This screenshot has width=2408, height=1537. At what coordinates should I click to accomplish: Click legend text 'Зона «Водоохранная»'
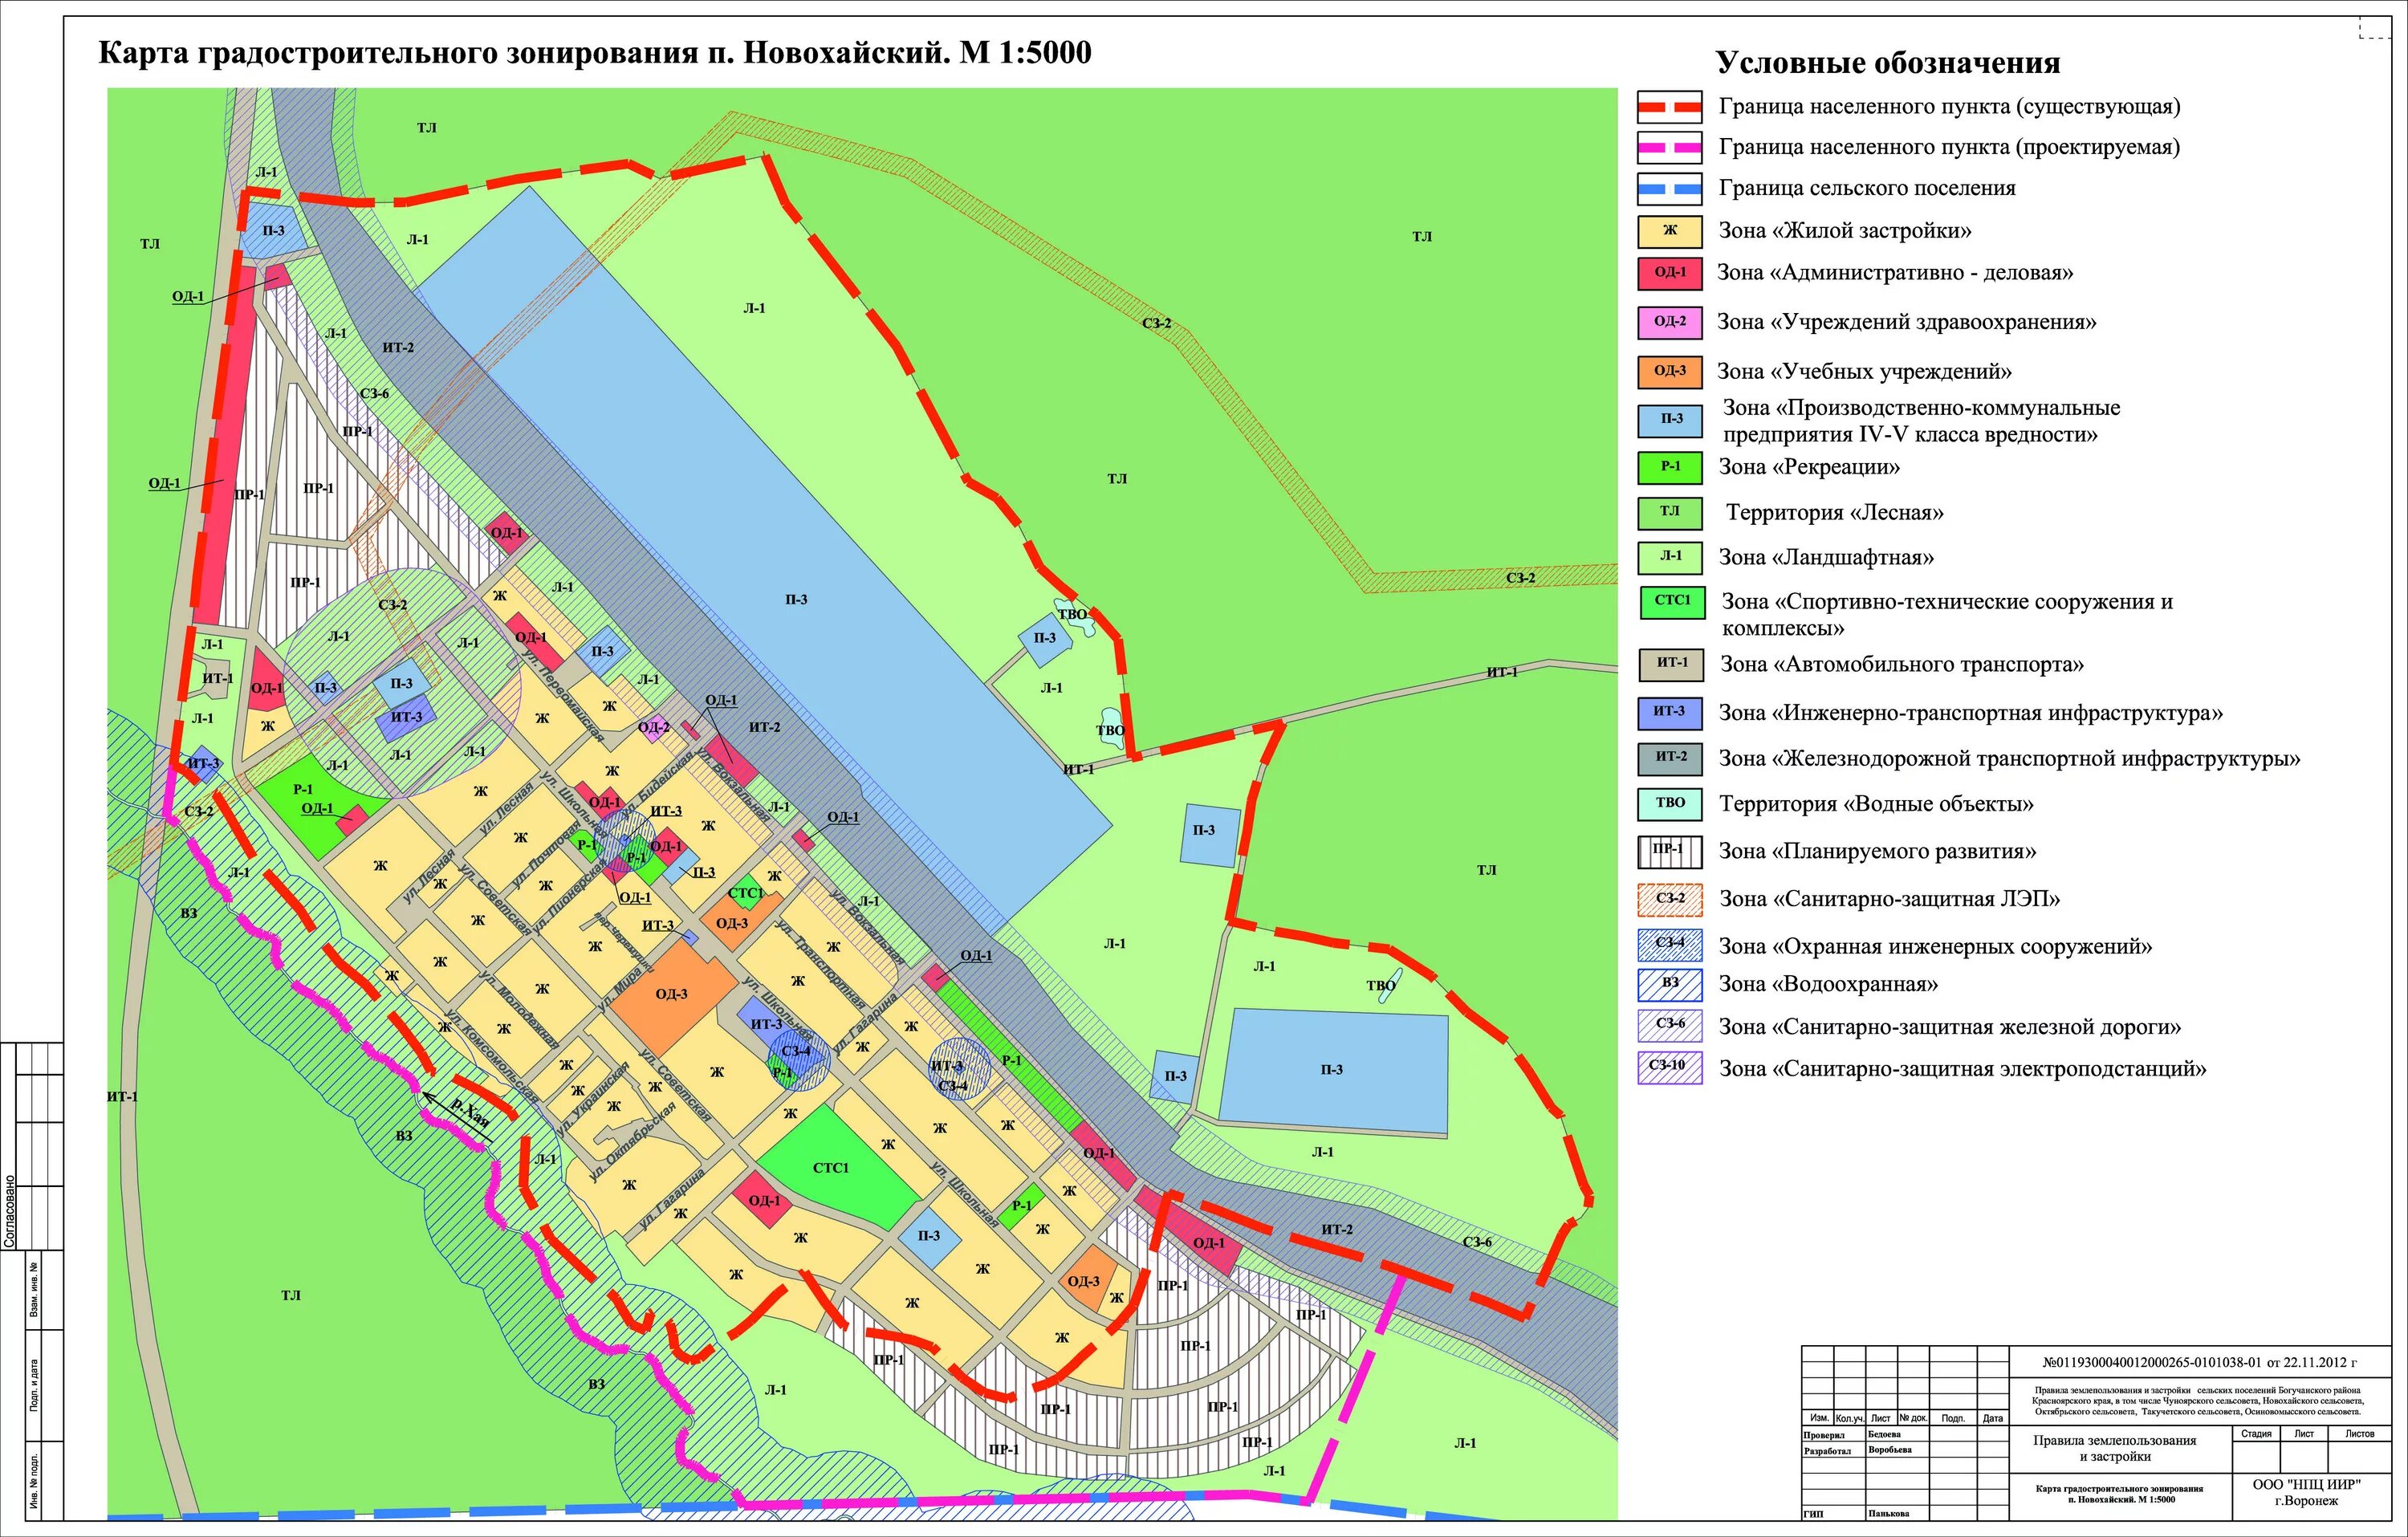(x=1828, y=984)
